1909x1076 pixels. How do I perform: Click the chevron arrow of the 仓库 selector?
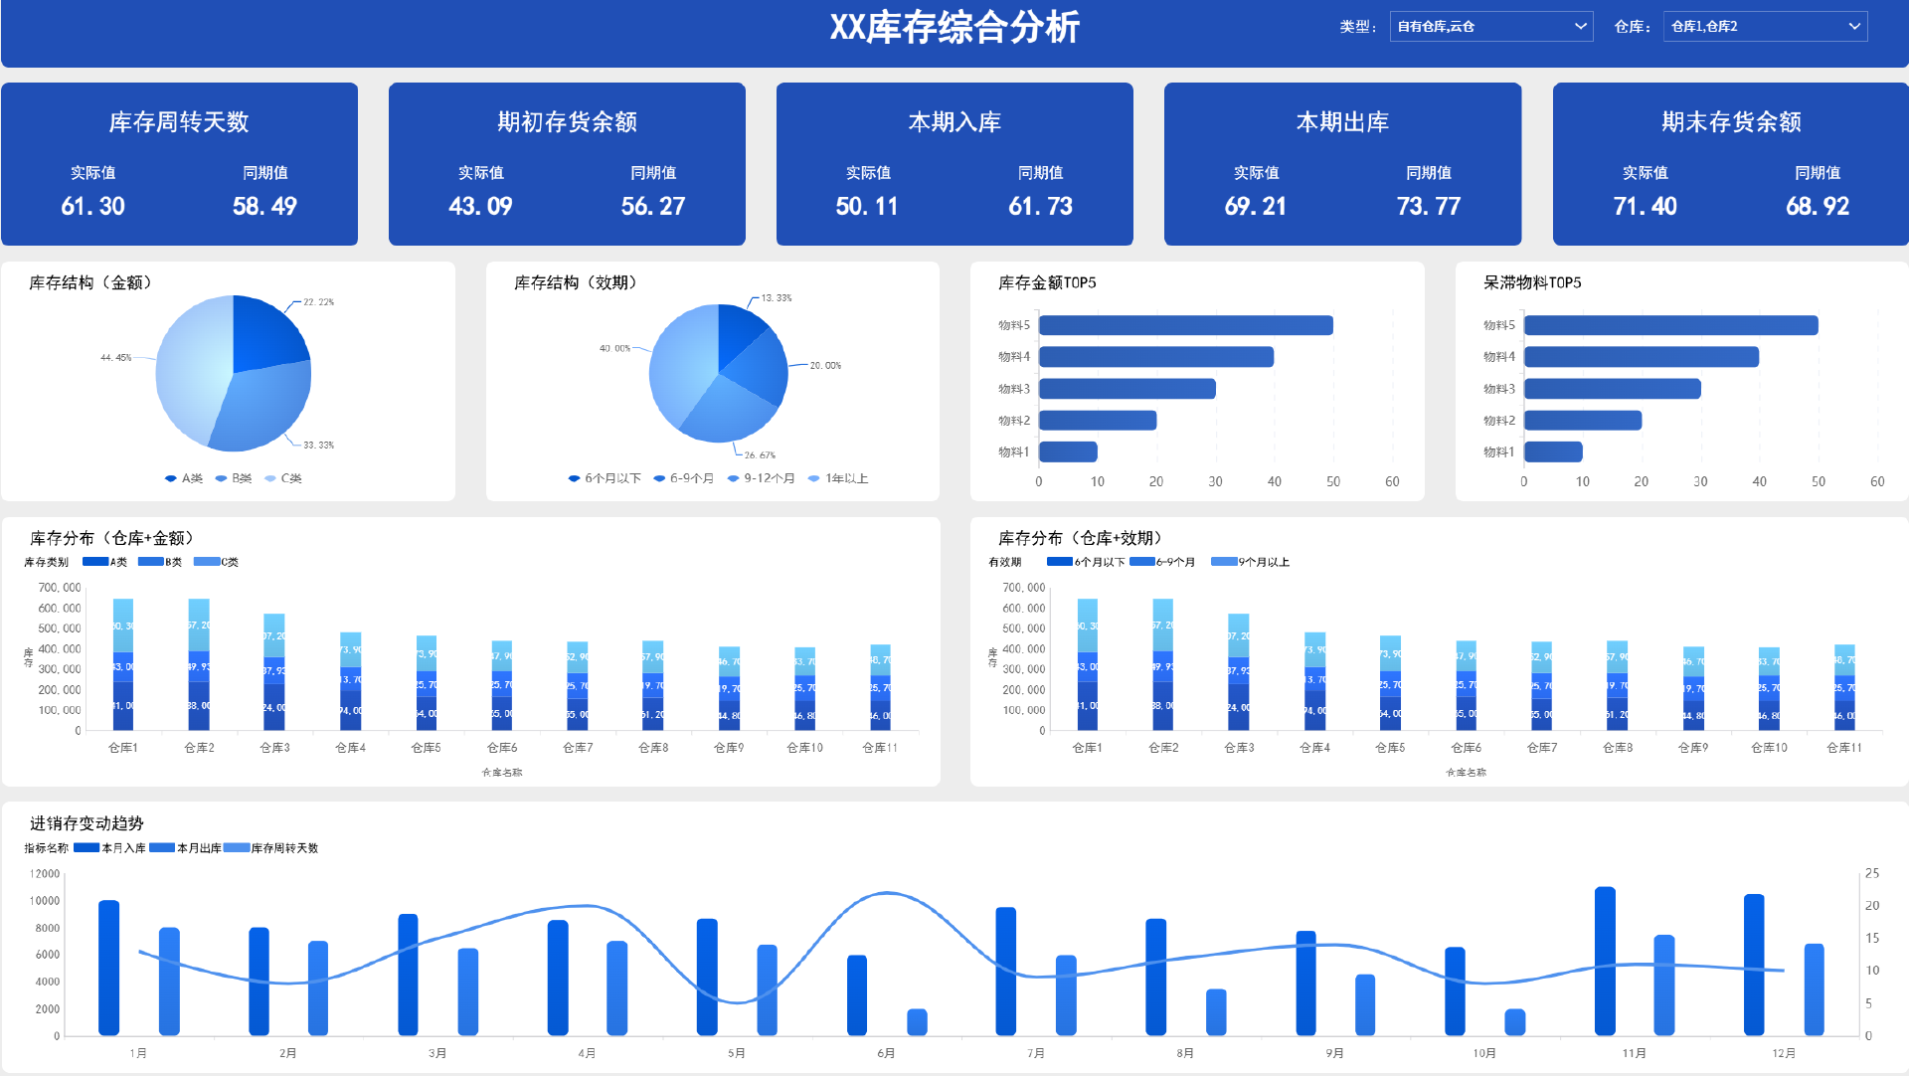pos(1854,27)
